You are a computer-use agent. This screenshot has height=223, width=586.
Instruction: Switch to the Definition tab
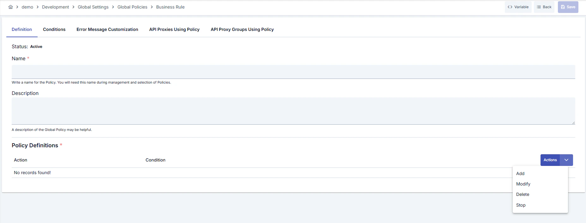tap(22, 29)
